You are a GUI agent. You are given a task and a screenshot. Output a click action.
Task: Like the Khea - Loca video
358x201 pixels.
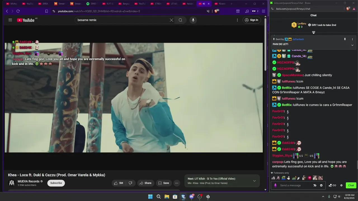point(118,183)
